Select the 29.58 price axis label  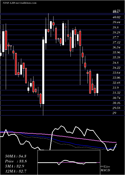point(116,108)
